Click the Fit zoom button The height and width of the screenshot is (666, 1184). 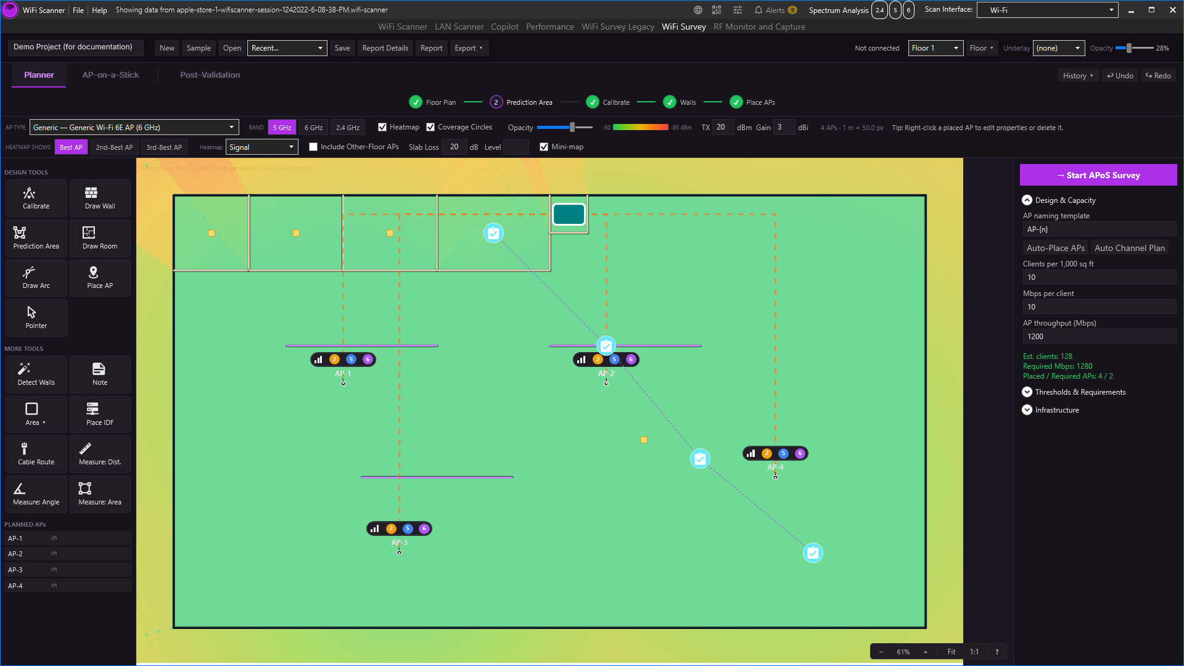[951, 652]
